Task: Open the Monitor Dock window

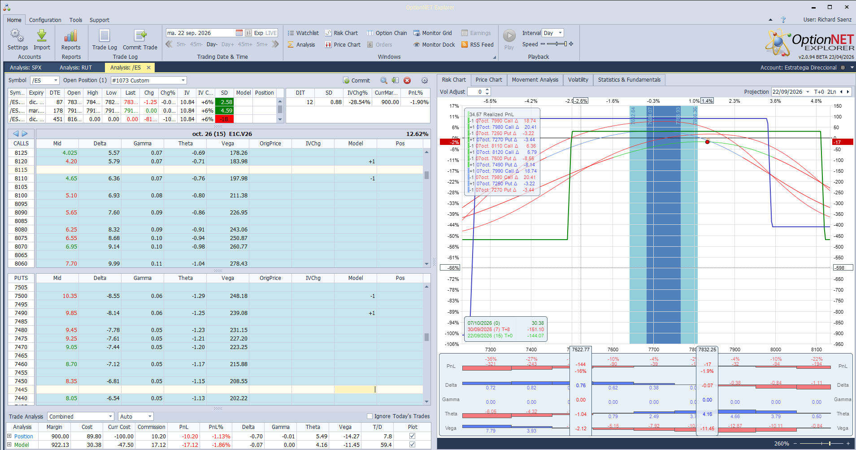Action: [434, 44]
